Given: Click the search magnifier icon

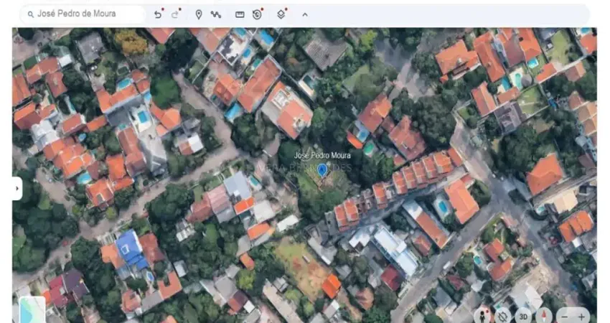Looking at the screenshot, I should point(31,14).
